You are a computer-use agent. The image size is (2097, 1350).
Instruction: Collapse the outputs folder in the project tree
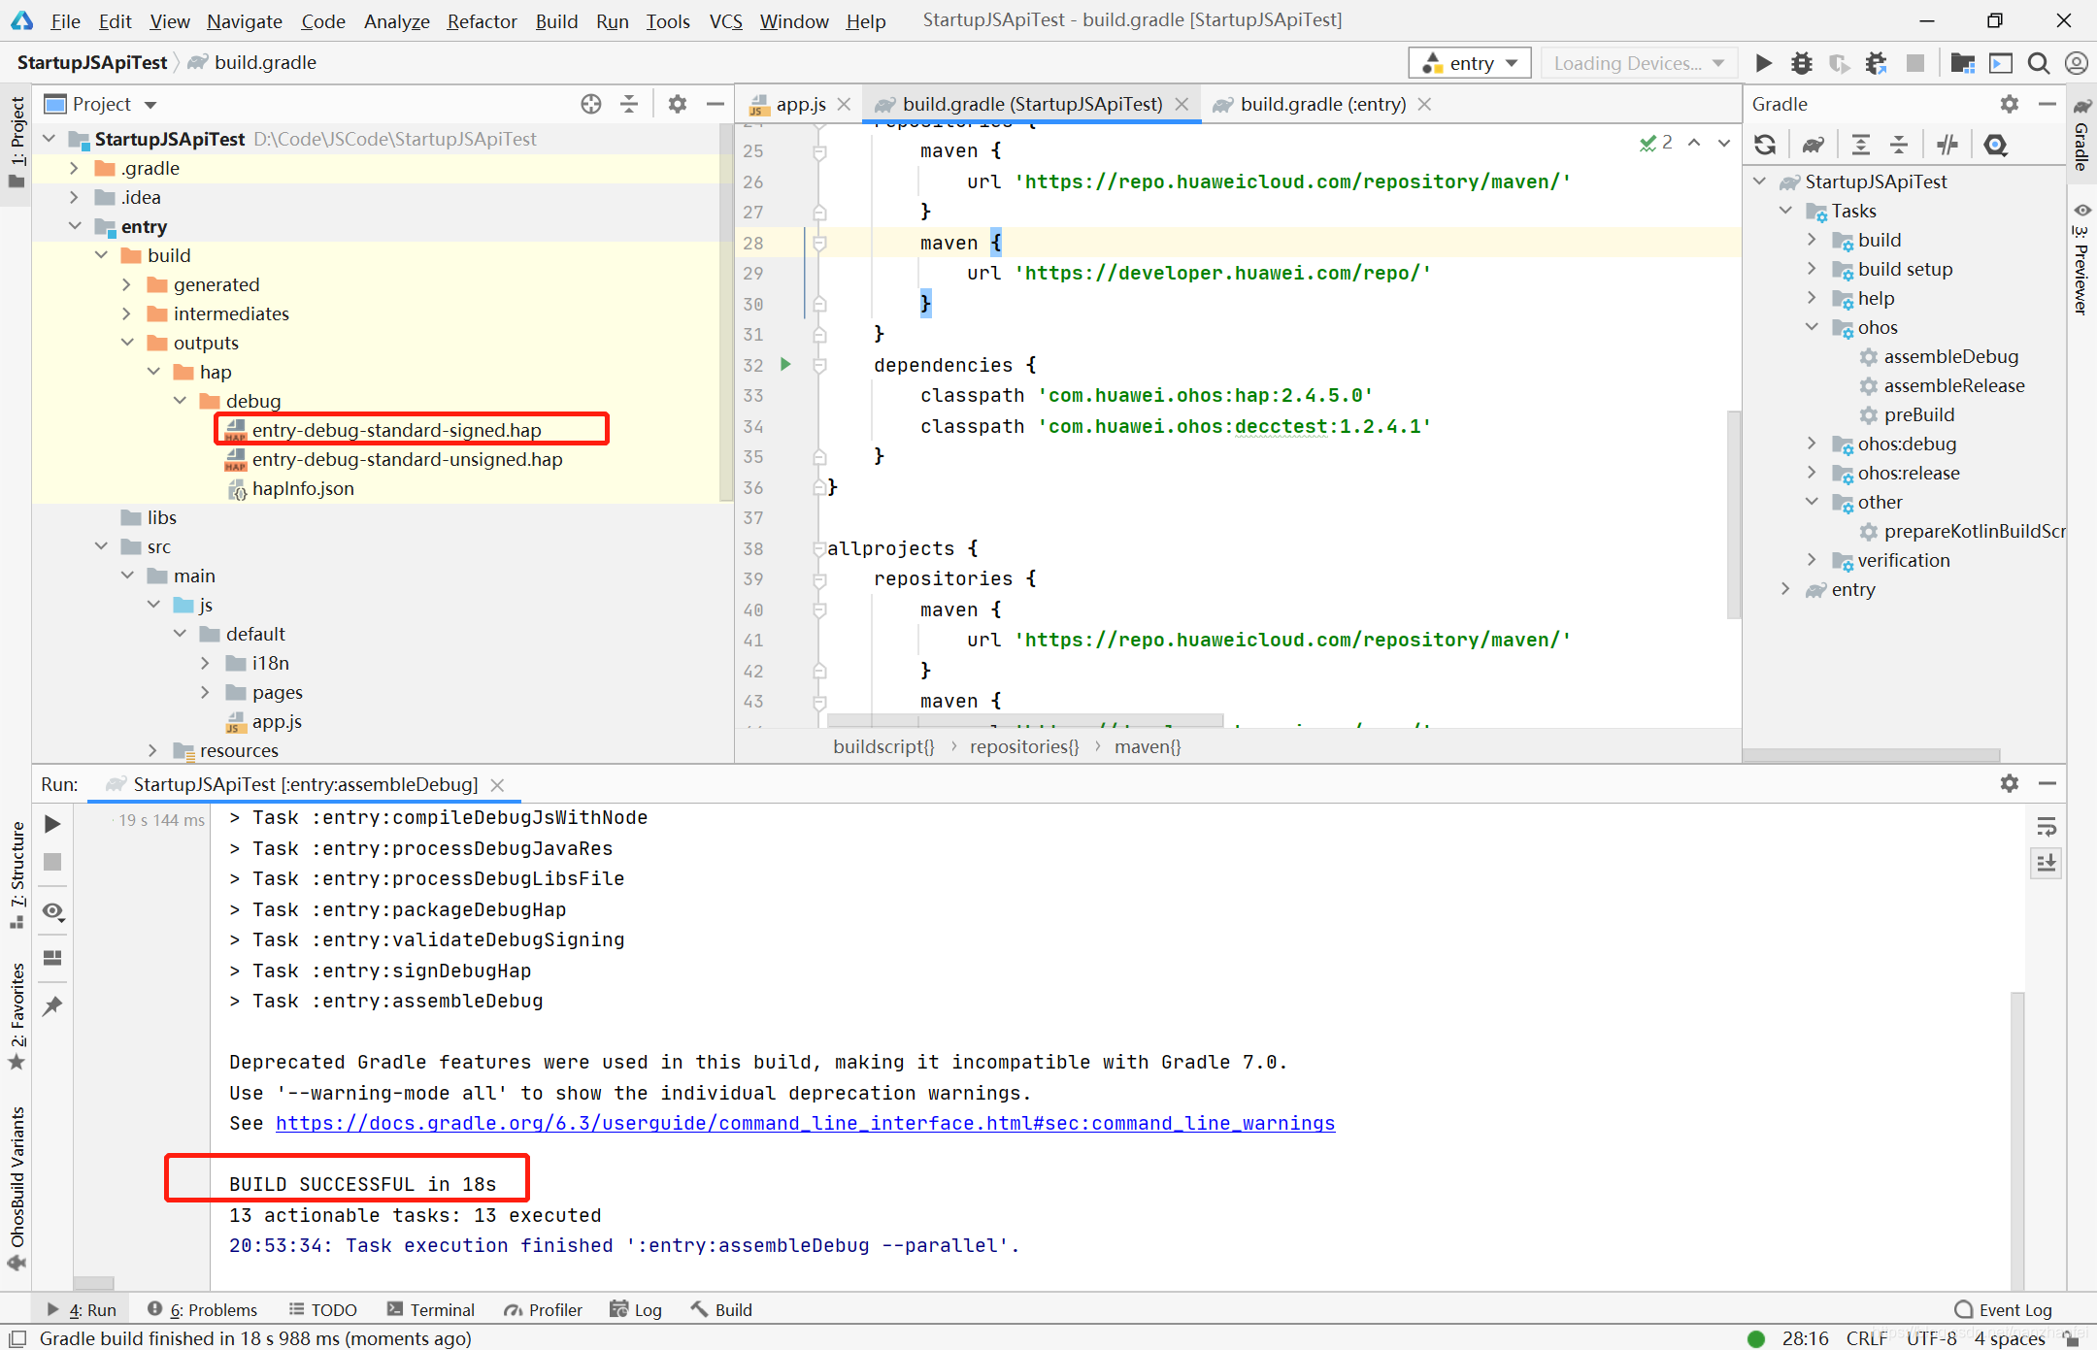click(x=128, y=343)
